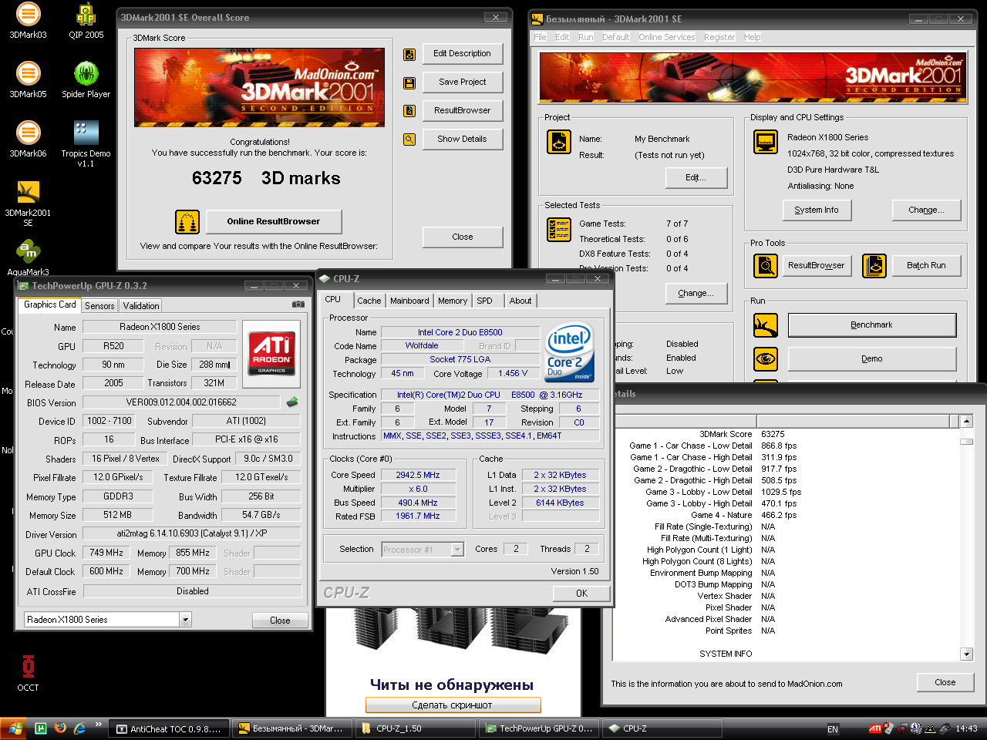Image resolution: width=987 pixels, height=740 pixels.
Task: Click the GPU-Z BIOS save chip icon
Action: click(x=292, y=402)
